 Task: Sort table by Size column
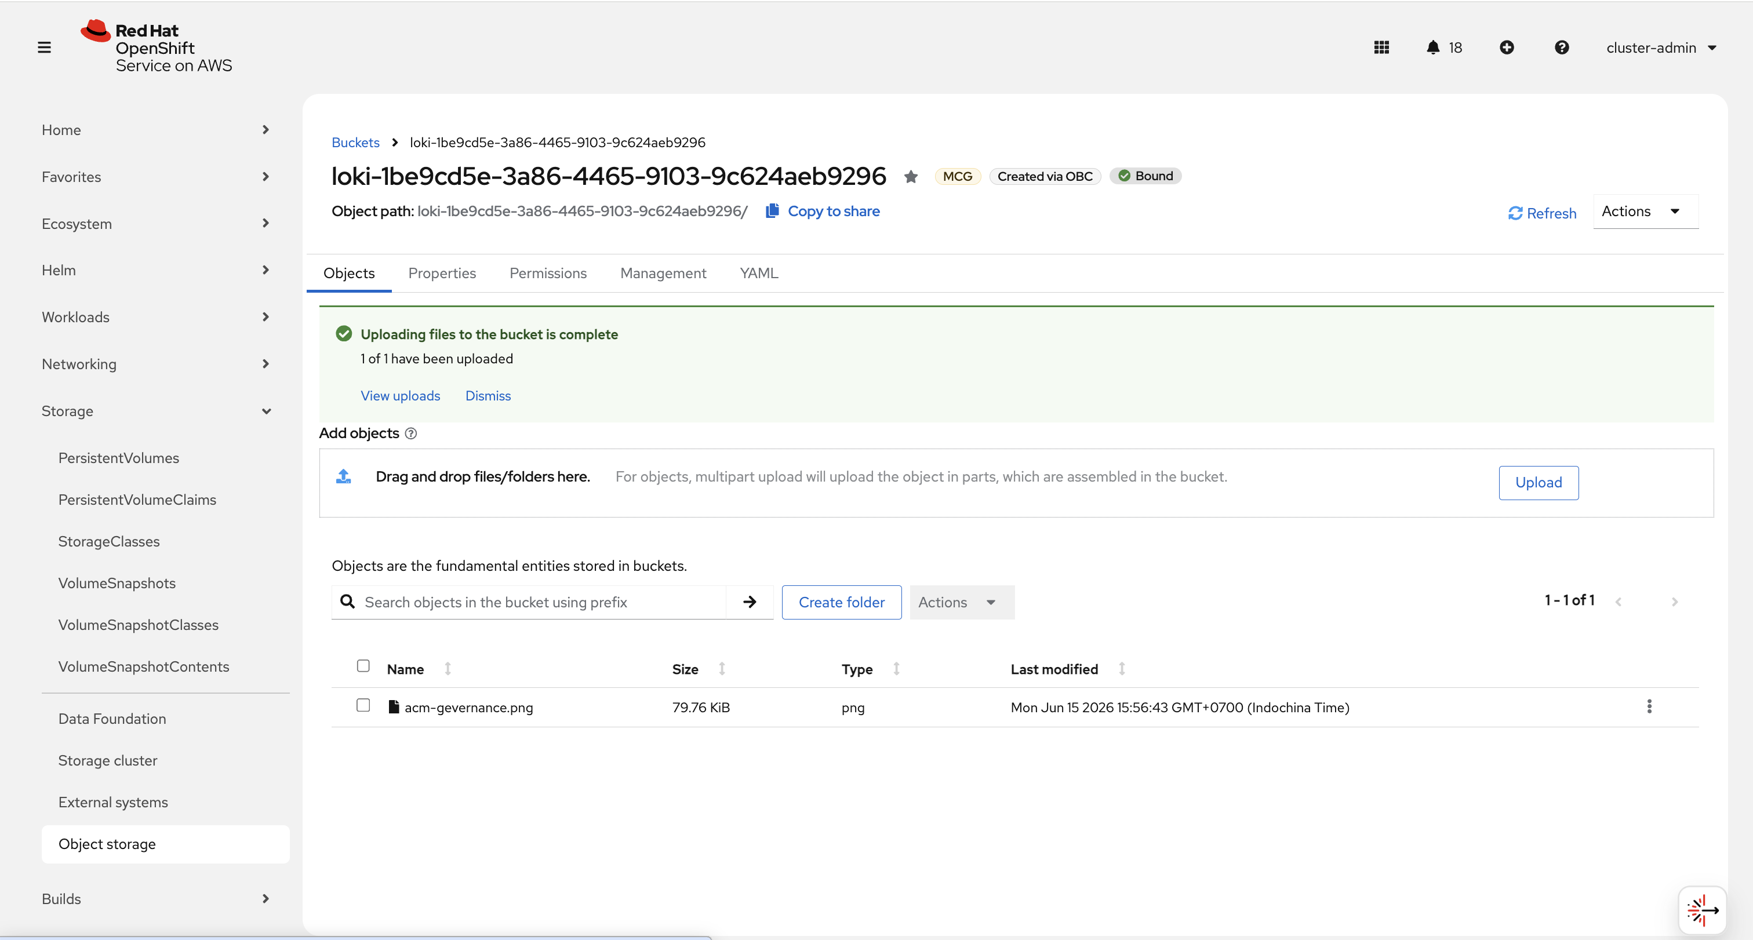(x=722, y=669)
